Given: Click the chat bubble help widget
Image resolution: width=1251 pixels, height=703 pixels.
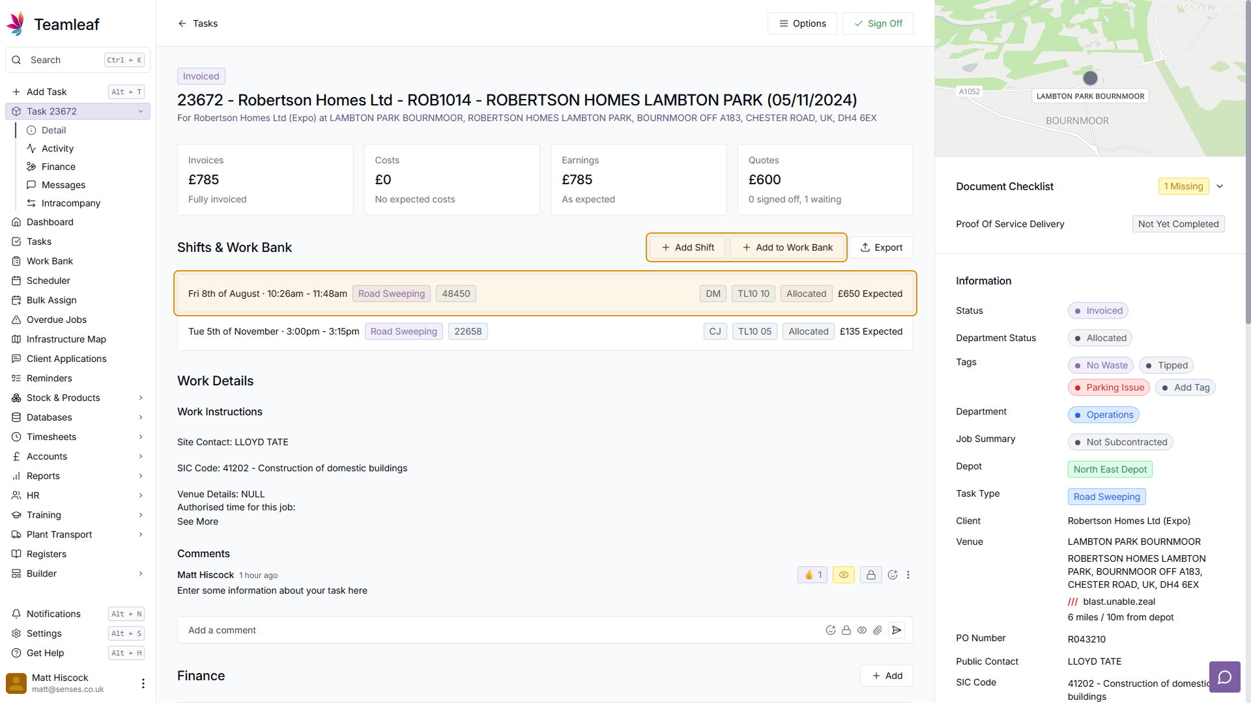Looking at the screenshot, I should (1224, 677).
